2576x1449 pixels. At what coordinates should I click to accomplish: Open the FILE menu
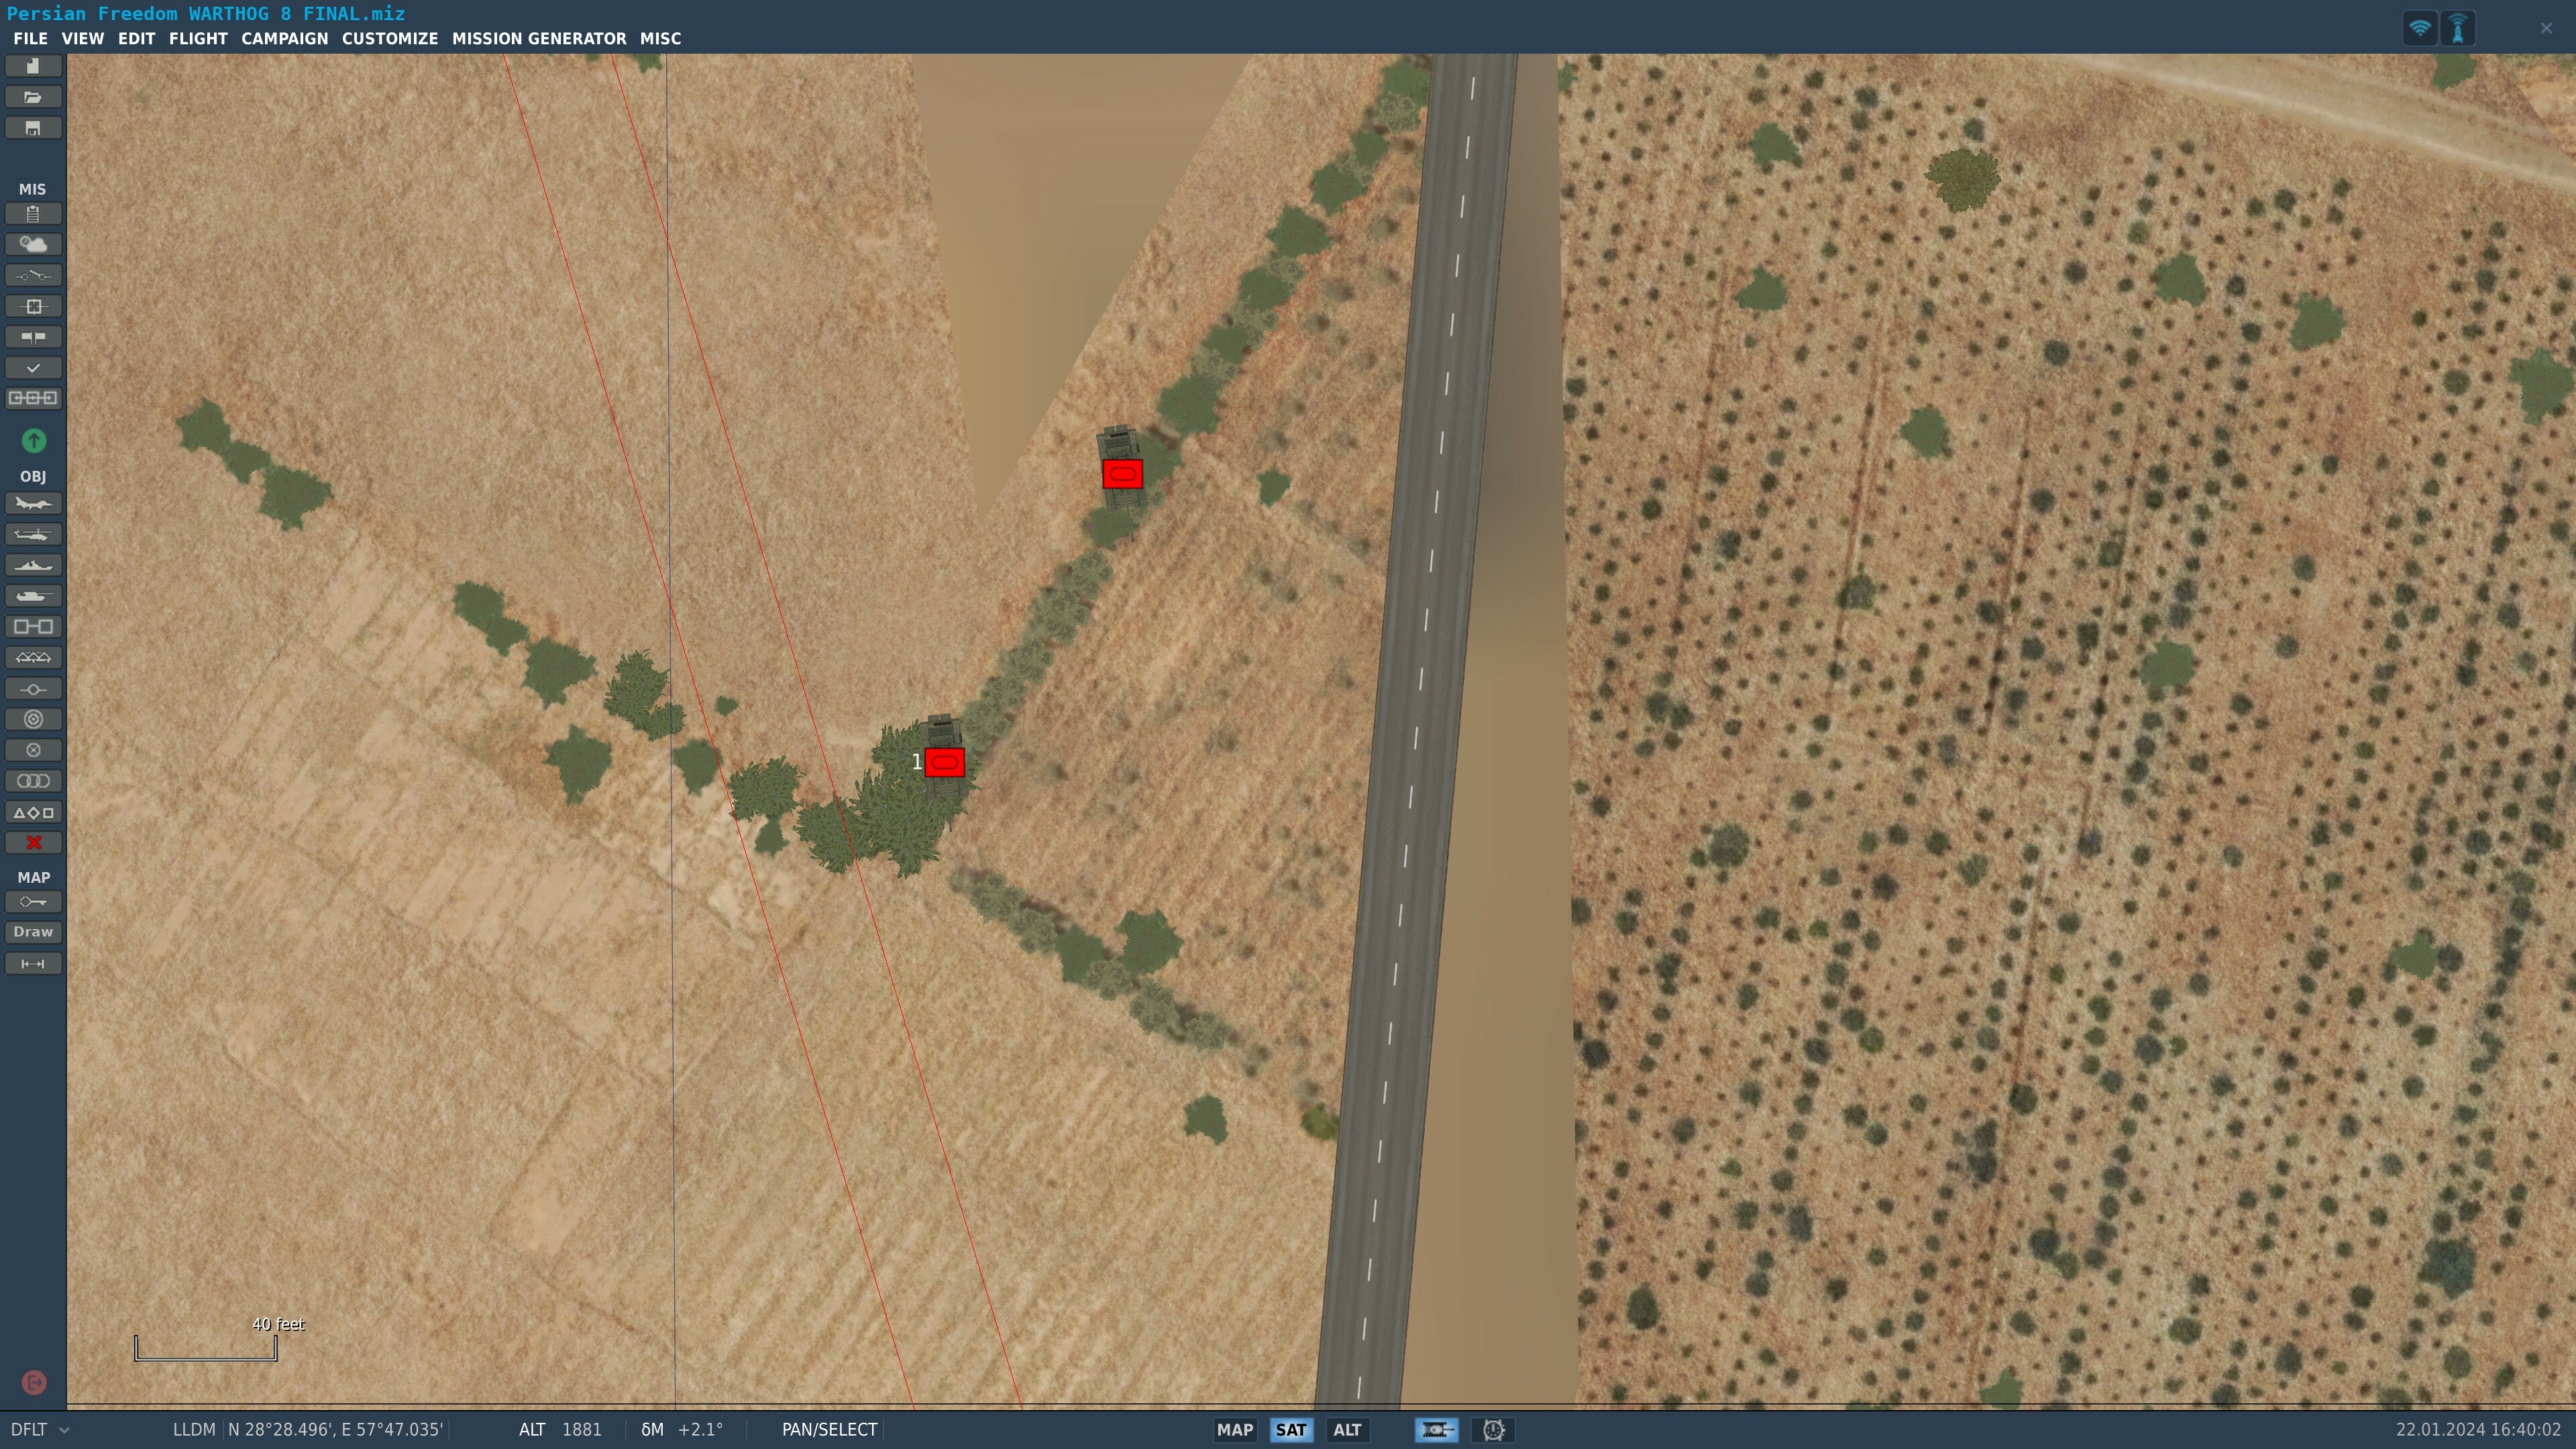[x=30, y=38]
